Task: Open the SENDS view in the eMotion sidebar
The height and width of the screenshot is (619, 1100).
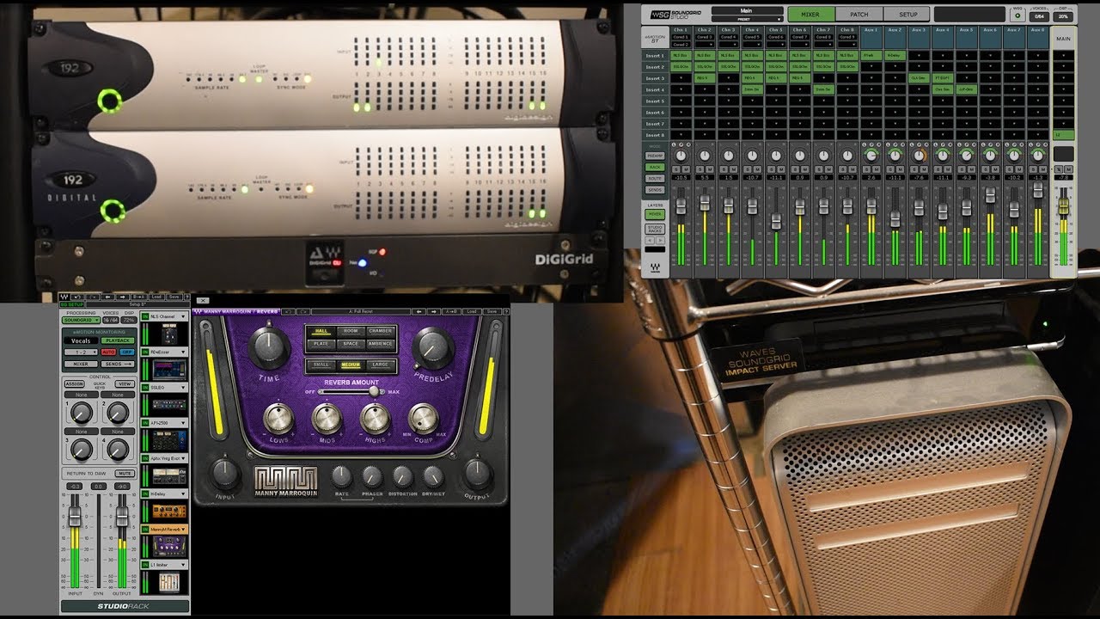Action: tap(655, 189)
